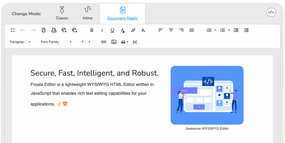Switch to Classic mode tab
285x143 pixels.
[x=62, y=13]
